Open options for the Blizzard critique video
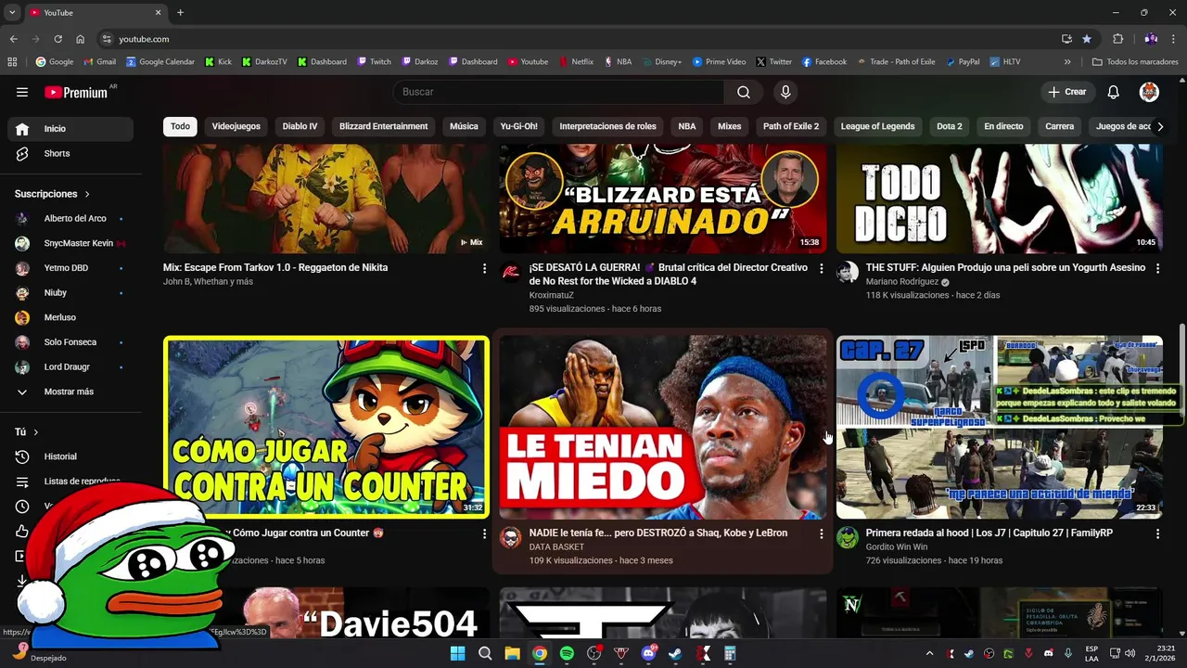This screenshot has width=1187, height=668. click(x=821, y=268)
